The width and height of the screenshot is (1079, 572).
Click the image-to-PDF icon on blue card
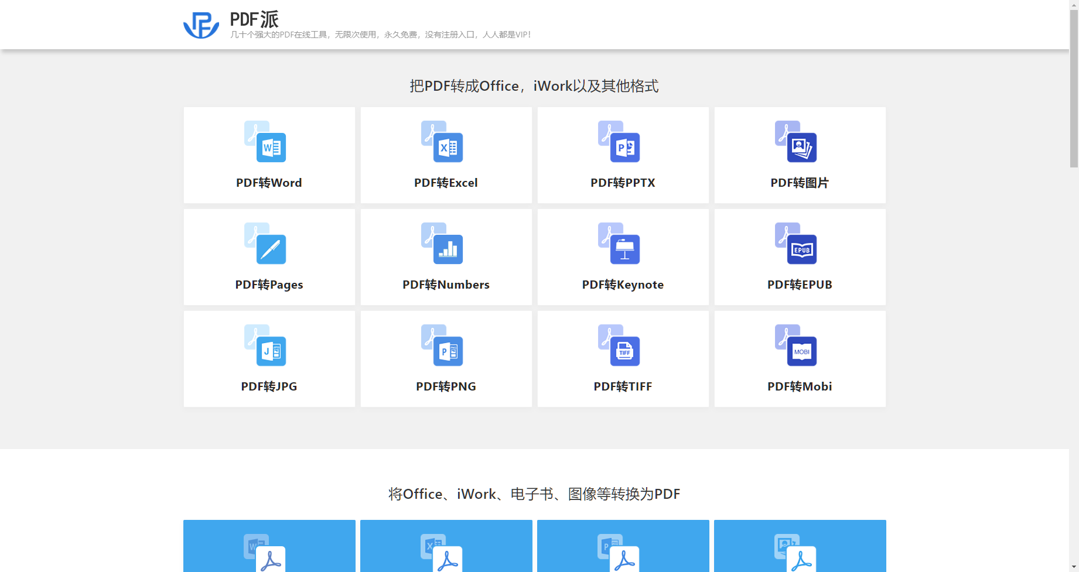795,553
